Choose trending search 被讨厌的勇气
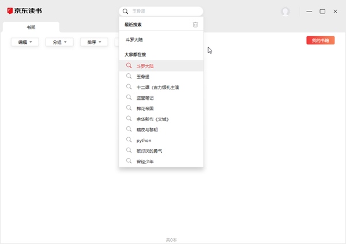The width and height of the screenshot is (346, 244). coord(161,151)
